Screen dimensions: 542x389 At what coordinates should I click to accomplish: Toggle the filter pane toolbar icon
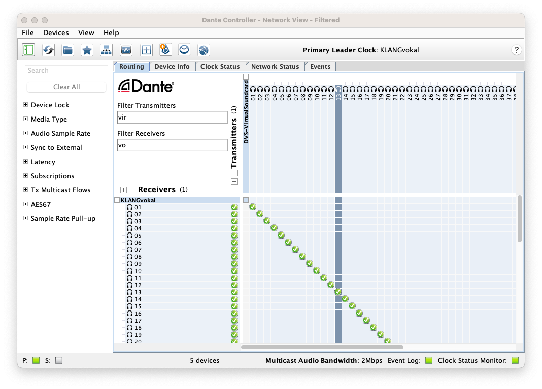[28, 50]
